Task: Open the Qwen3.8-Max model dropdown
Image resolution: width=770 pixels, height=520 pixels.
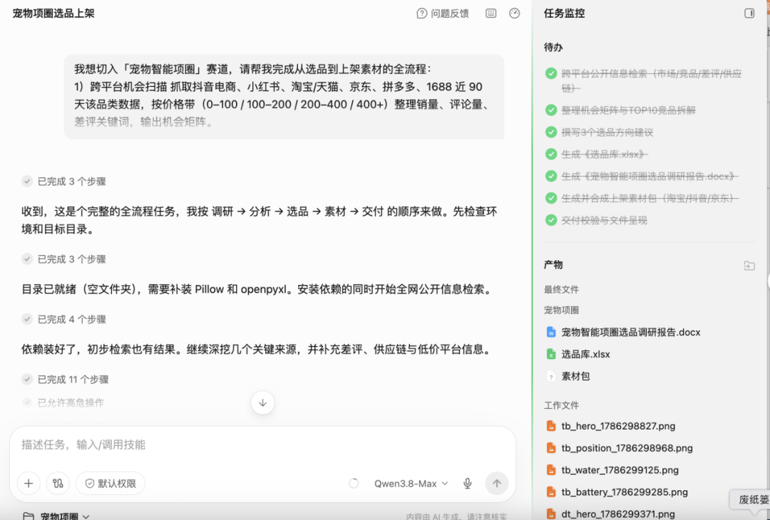Action: [x=411, y=483]
